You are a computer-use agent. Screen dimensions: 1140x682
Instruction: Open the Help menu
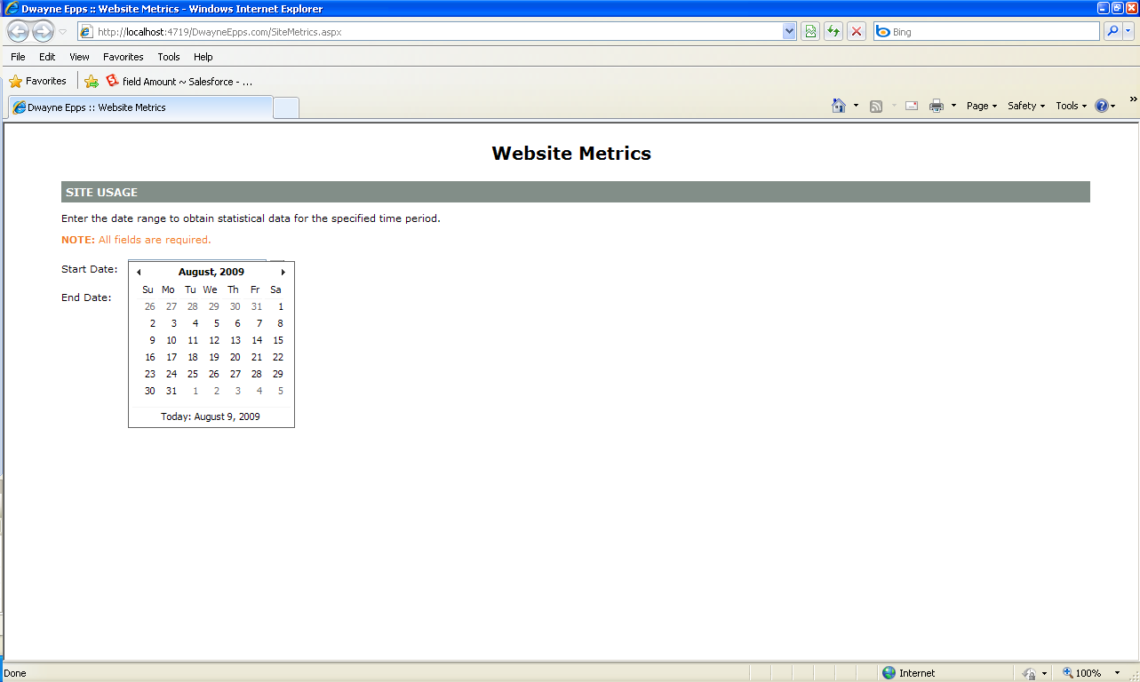(203, 57)
